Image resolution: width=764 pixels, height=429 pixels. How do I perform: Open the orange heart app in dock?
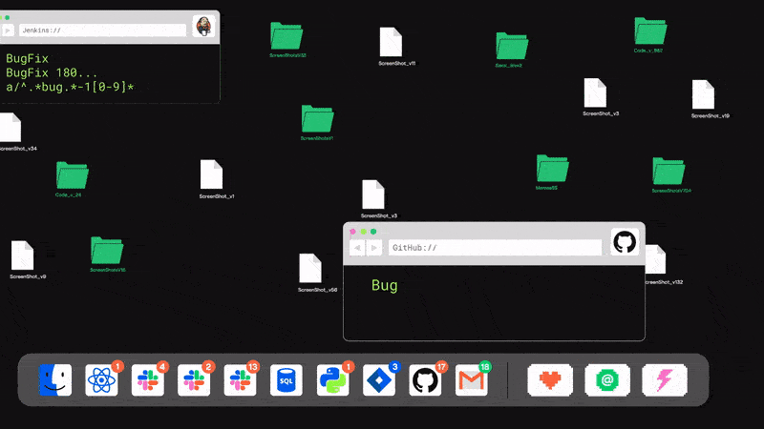pos(550,379)
